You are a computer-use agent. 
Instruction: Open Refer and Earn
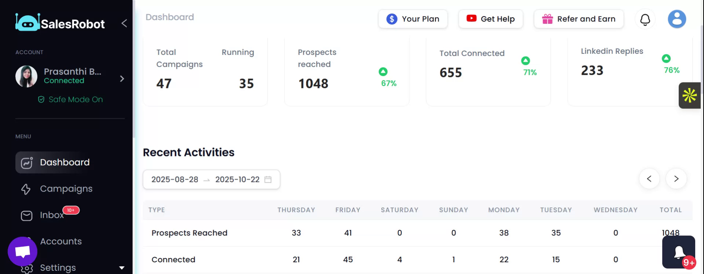point(579,19)
